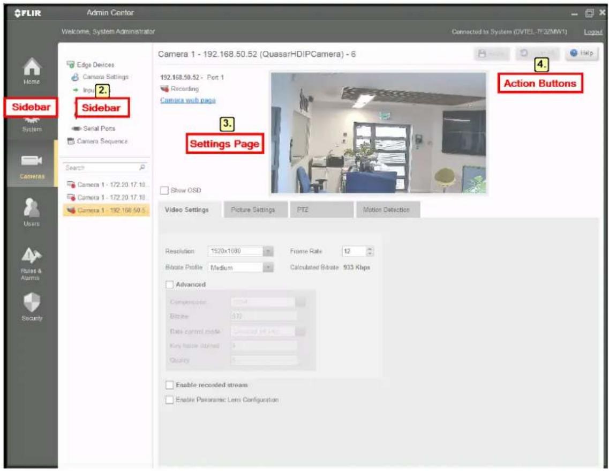
Task: Open Camera Settings item
Action: (x=100, y=77)
